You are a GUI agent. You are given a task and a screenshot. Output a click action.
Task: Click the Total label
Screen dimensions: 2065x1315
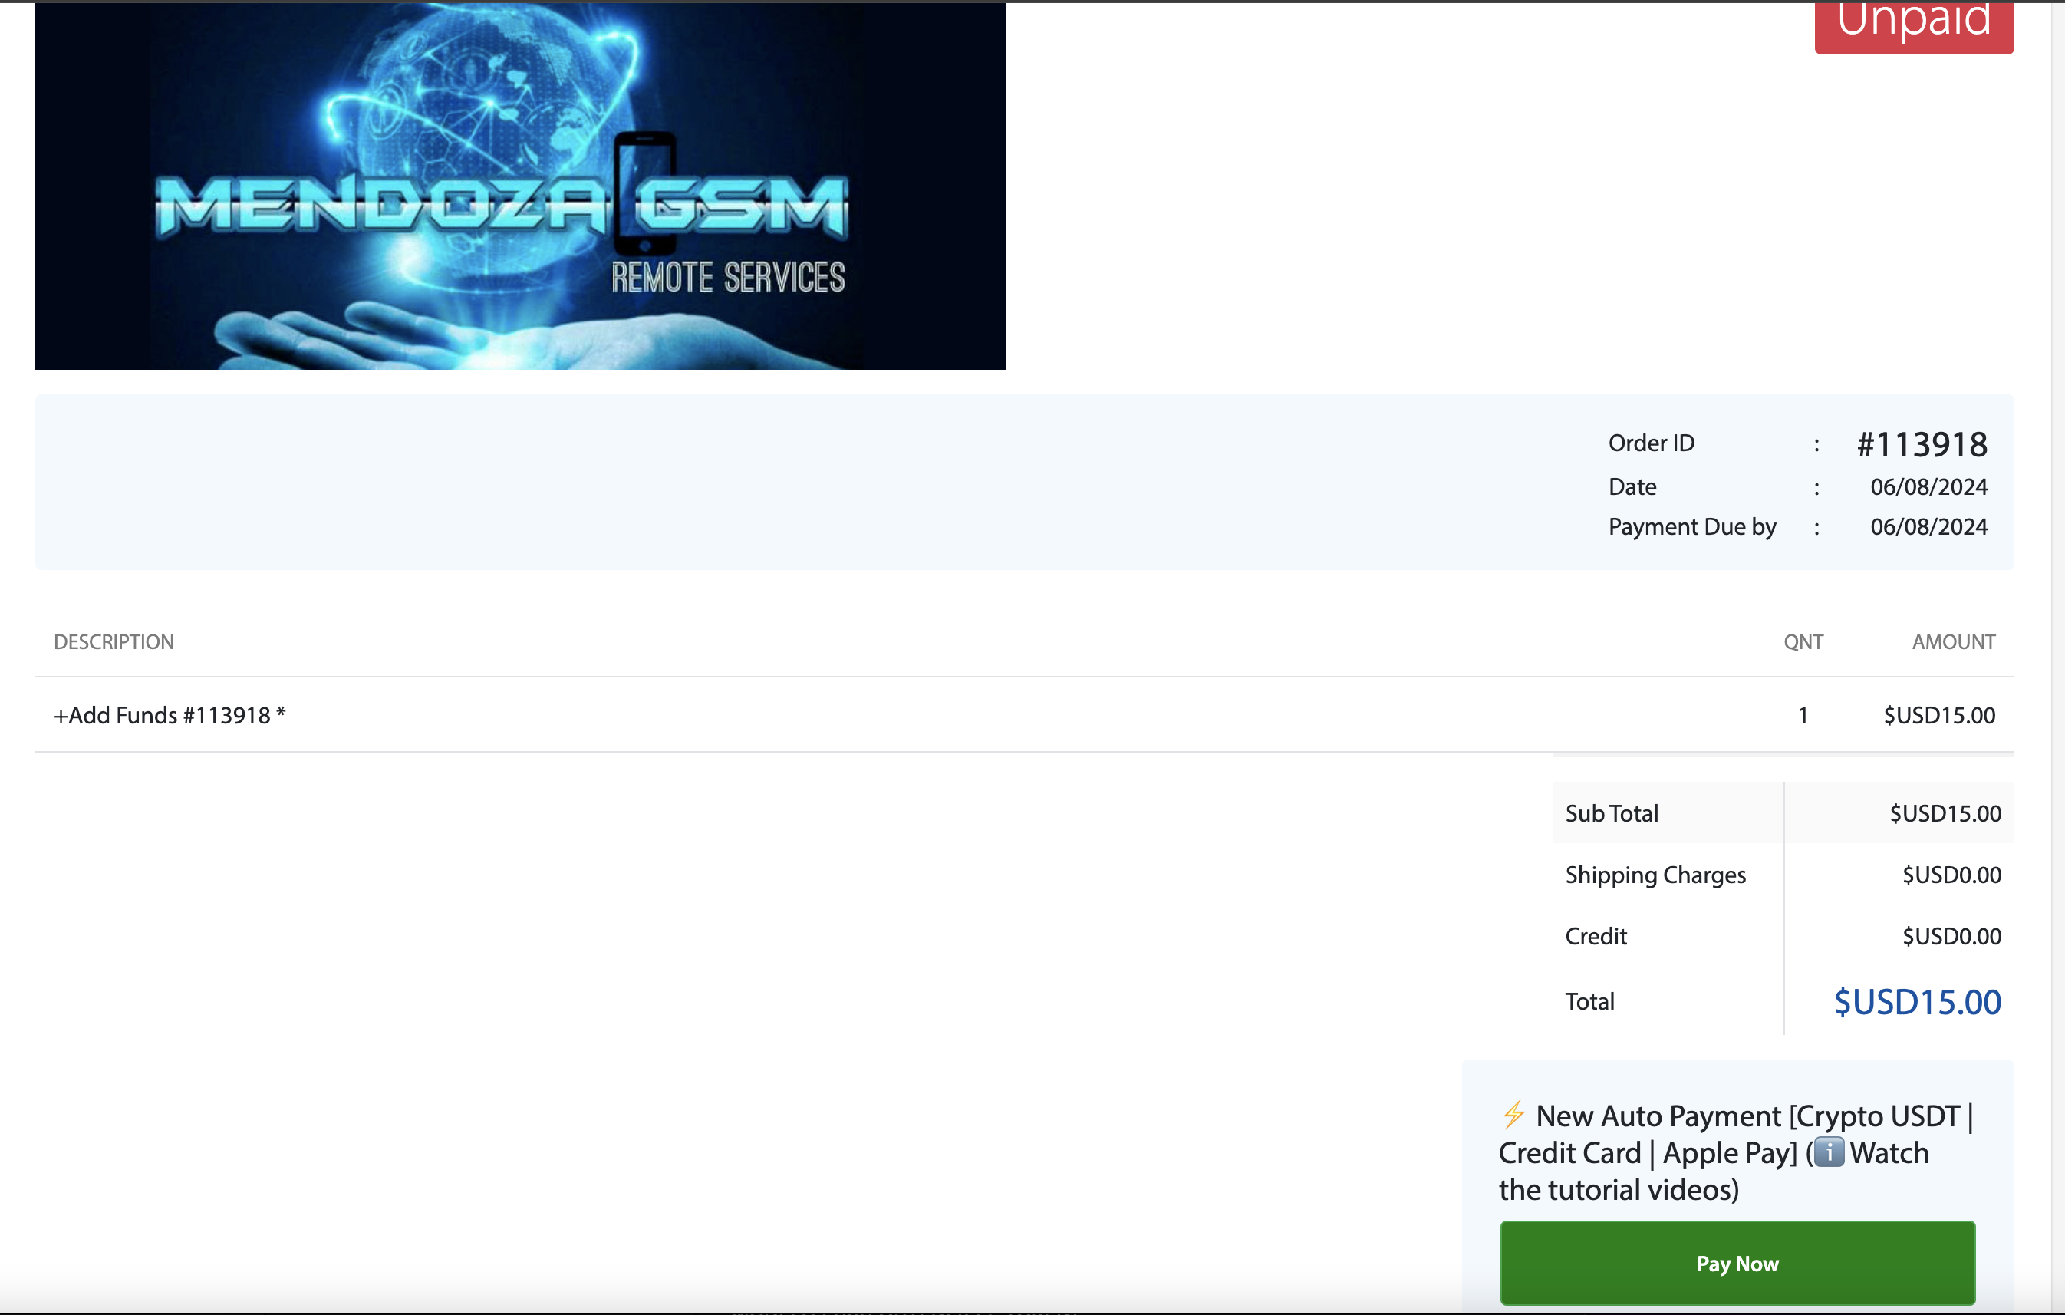click(x=1589, y=1001)
